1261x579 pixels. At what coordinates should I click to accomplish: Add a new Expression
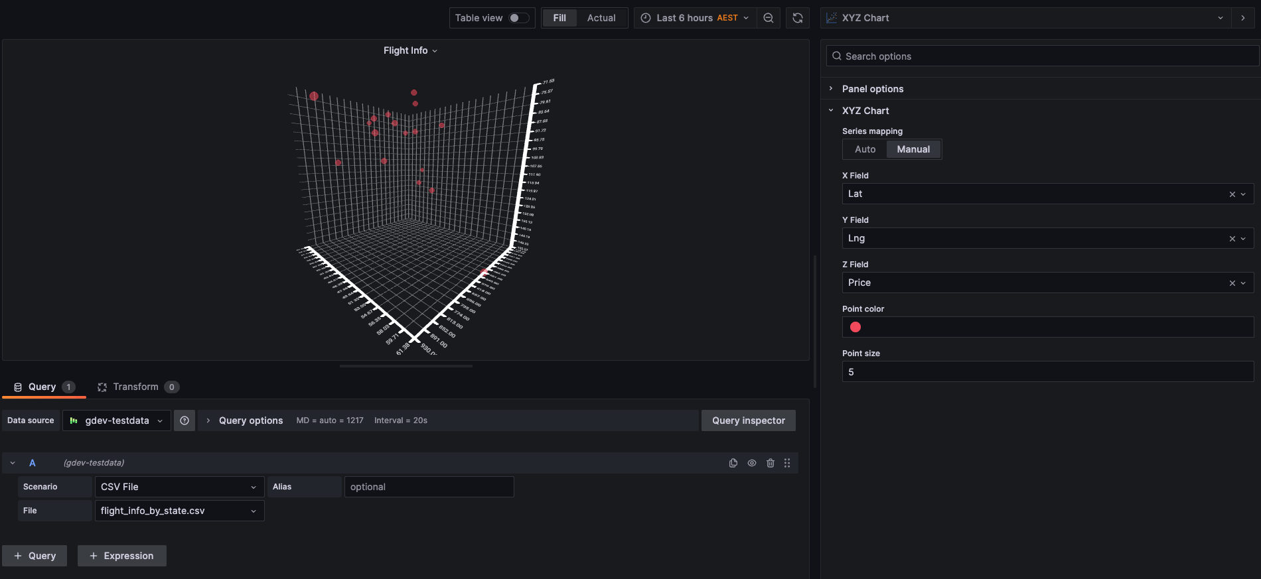point(122,556)
